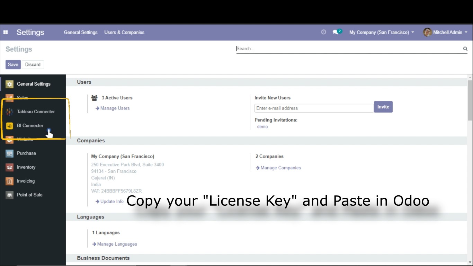
Task: Save the settings changes
Action: 13,64
